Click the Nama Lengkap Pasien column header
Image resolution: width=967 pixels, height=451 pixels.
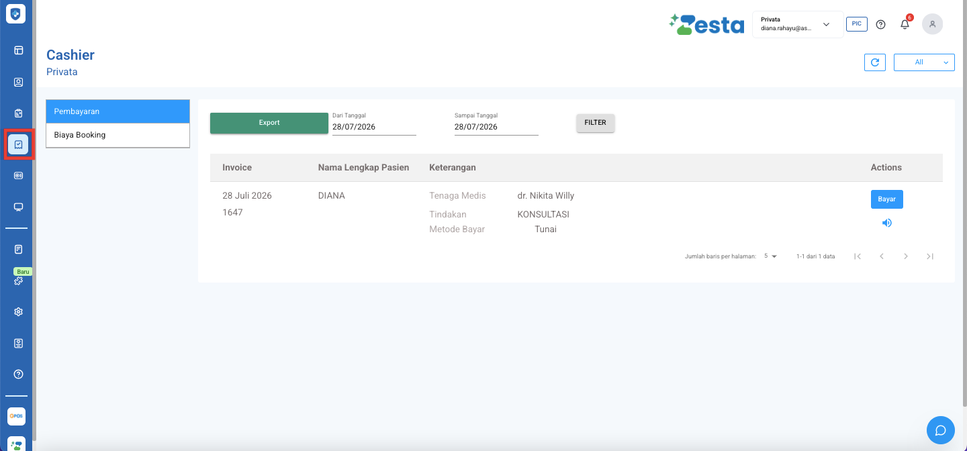[363, 168]
